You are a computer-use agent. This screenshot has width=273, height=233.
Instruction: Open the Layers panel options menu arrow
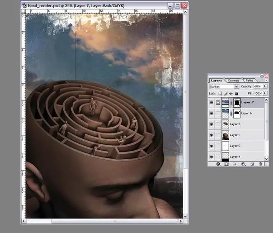point(266,81)
